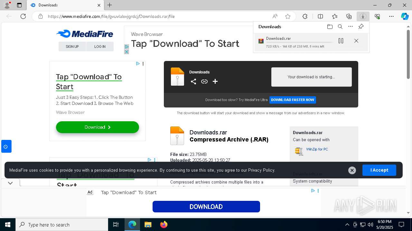Open File Explorer from taskbar

click(148, 225)
